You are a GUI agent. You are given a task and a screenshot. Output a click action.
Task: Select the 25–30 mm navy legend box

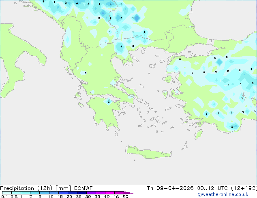point(82,193)
